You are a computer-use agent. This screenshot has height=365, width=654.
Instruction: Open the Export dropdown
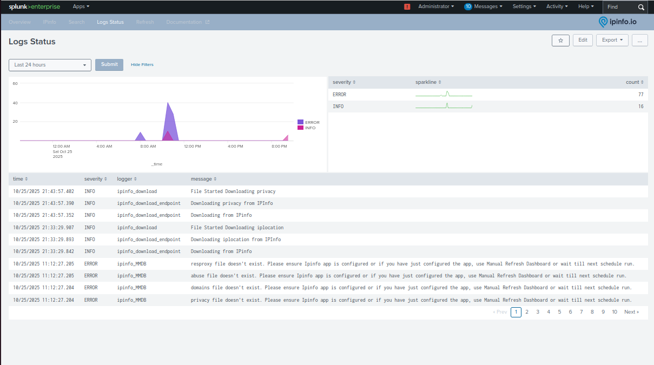coord(612,40)
